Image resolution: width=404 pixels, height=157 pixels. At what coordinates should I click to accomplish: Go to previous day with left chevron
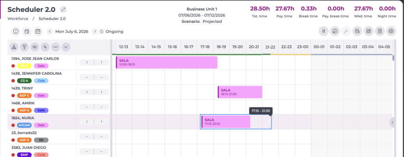coord(50,31)
